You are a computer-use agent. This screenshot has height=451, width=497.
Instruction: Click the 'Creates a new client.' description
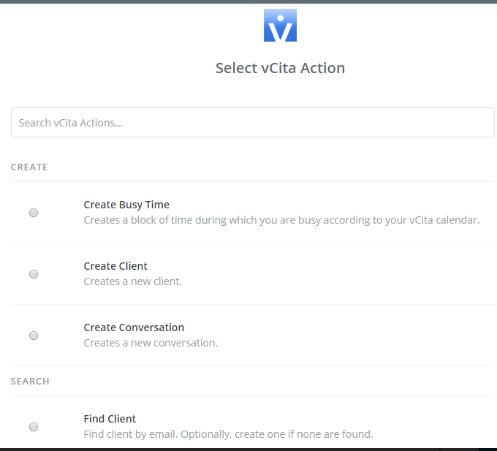tap(133, 281)
